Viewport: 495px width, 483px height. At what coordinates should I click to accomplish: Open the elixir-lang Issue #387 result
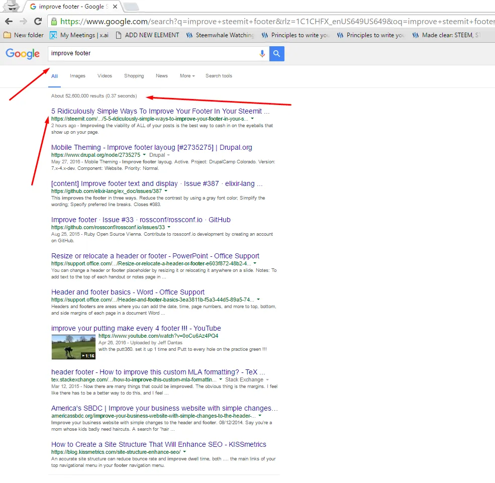[157, 183]
